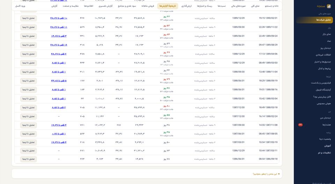Open the '۵ قلم تا ۳۳٫۸٪' link
The image size is (335, 184).
(x=59, y=81)
